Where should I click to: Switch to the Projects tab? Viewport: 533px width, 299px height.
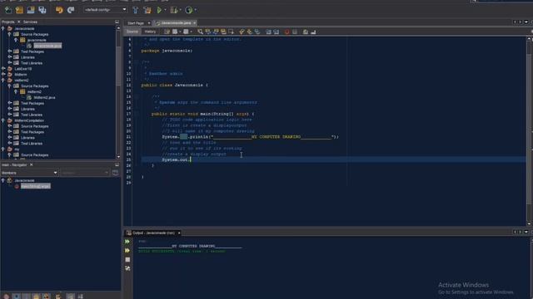tap(8, 22)
